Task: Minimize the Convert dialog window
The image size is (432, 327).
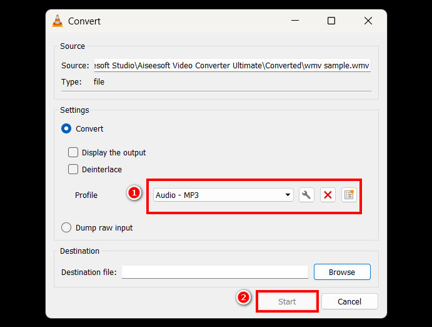Action: pyautogui.click(x=294, y=21)
